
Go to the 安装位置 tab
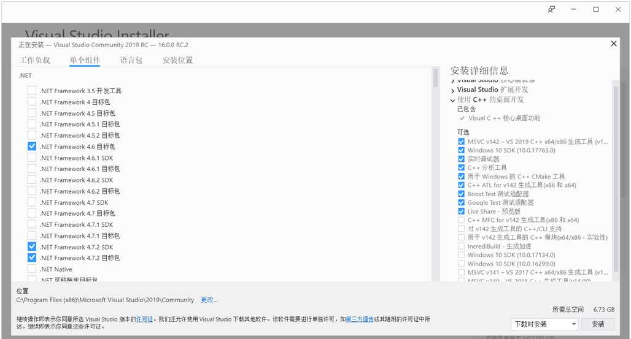coord(177,60)
